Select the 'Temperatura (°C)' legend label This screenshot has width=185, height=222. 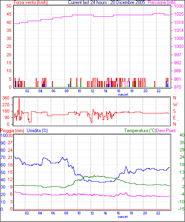140,131
